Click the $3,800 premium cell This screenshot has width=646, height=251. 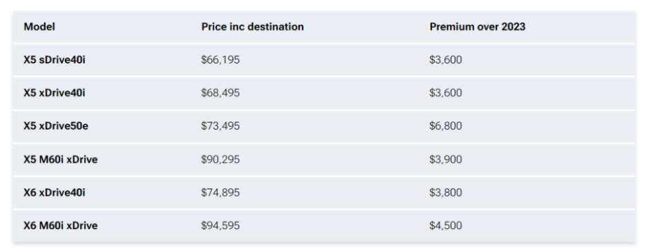point(446,192)
